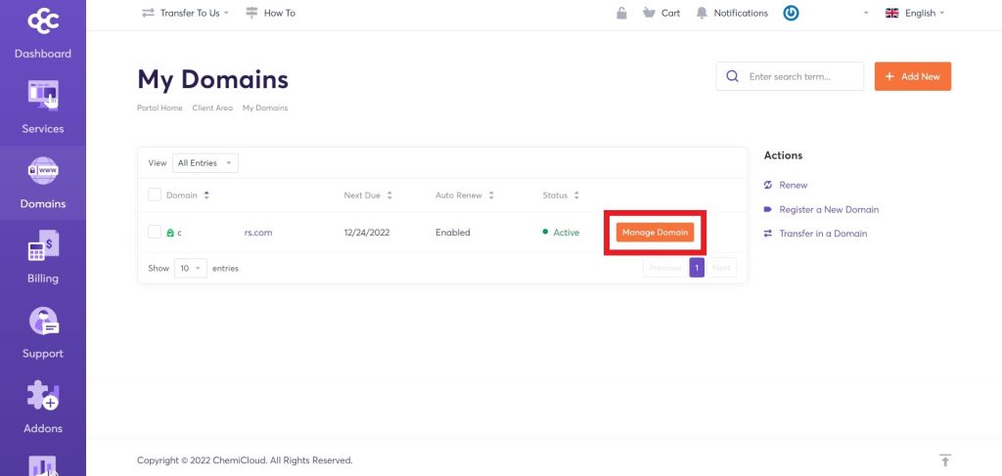Click the Active status label

click(567, 233)
